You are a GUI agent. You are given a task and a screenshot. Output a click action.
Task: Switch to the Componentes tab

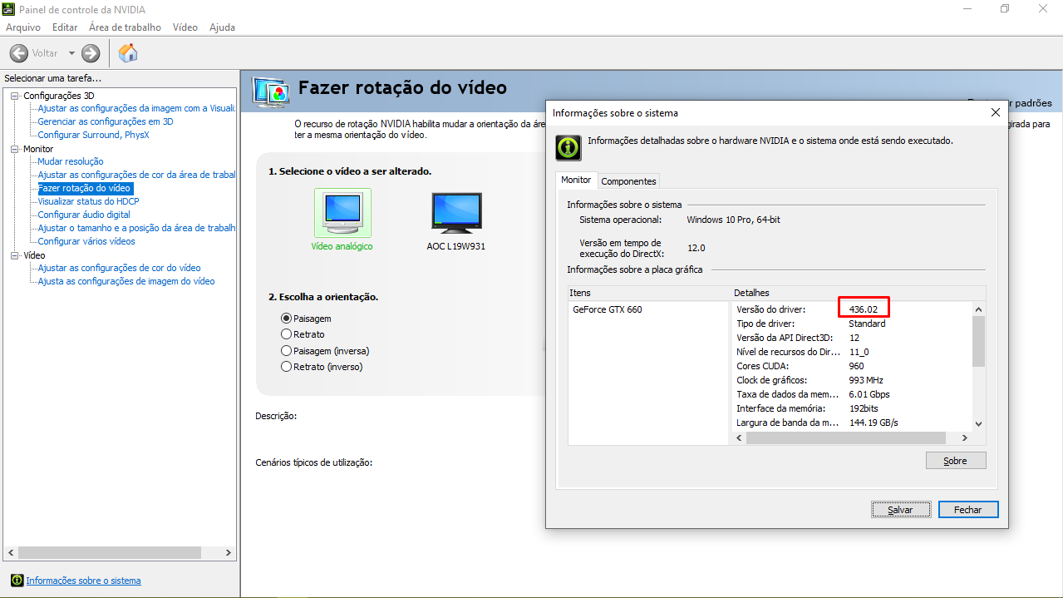(x=628, y=181)
